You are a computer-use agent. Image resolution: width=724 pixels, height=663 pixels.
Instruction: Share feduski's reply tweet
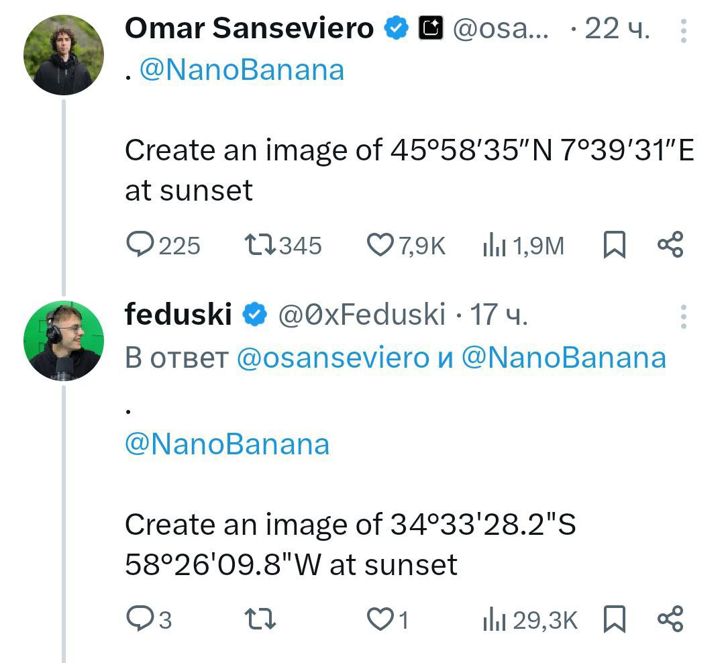tap(670, 619)
